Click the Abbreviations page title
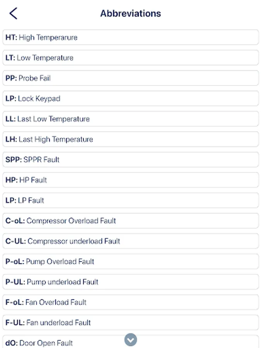 point(130,14)
